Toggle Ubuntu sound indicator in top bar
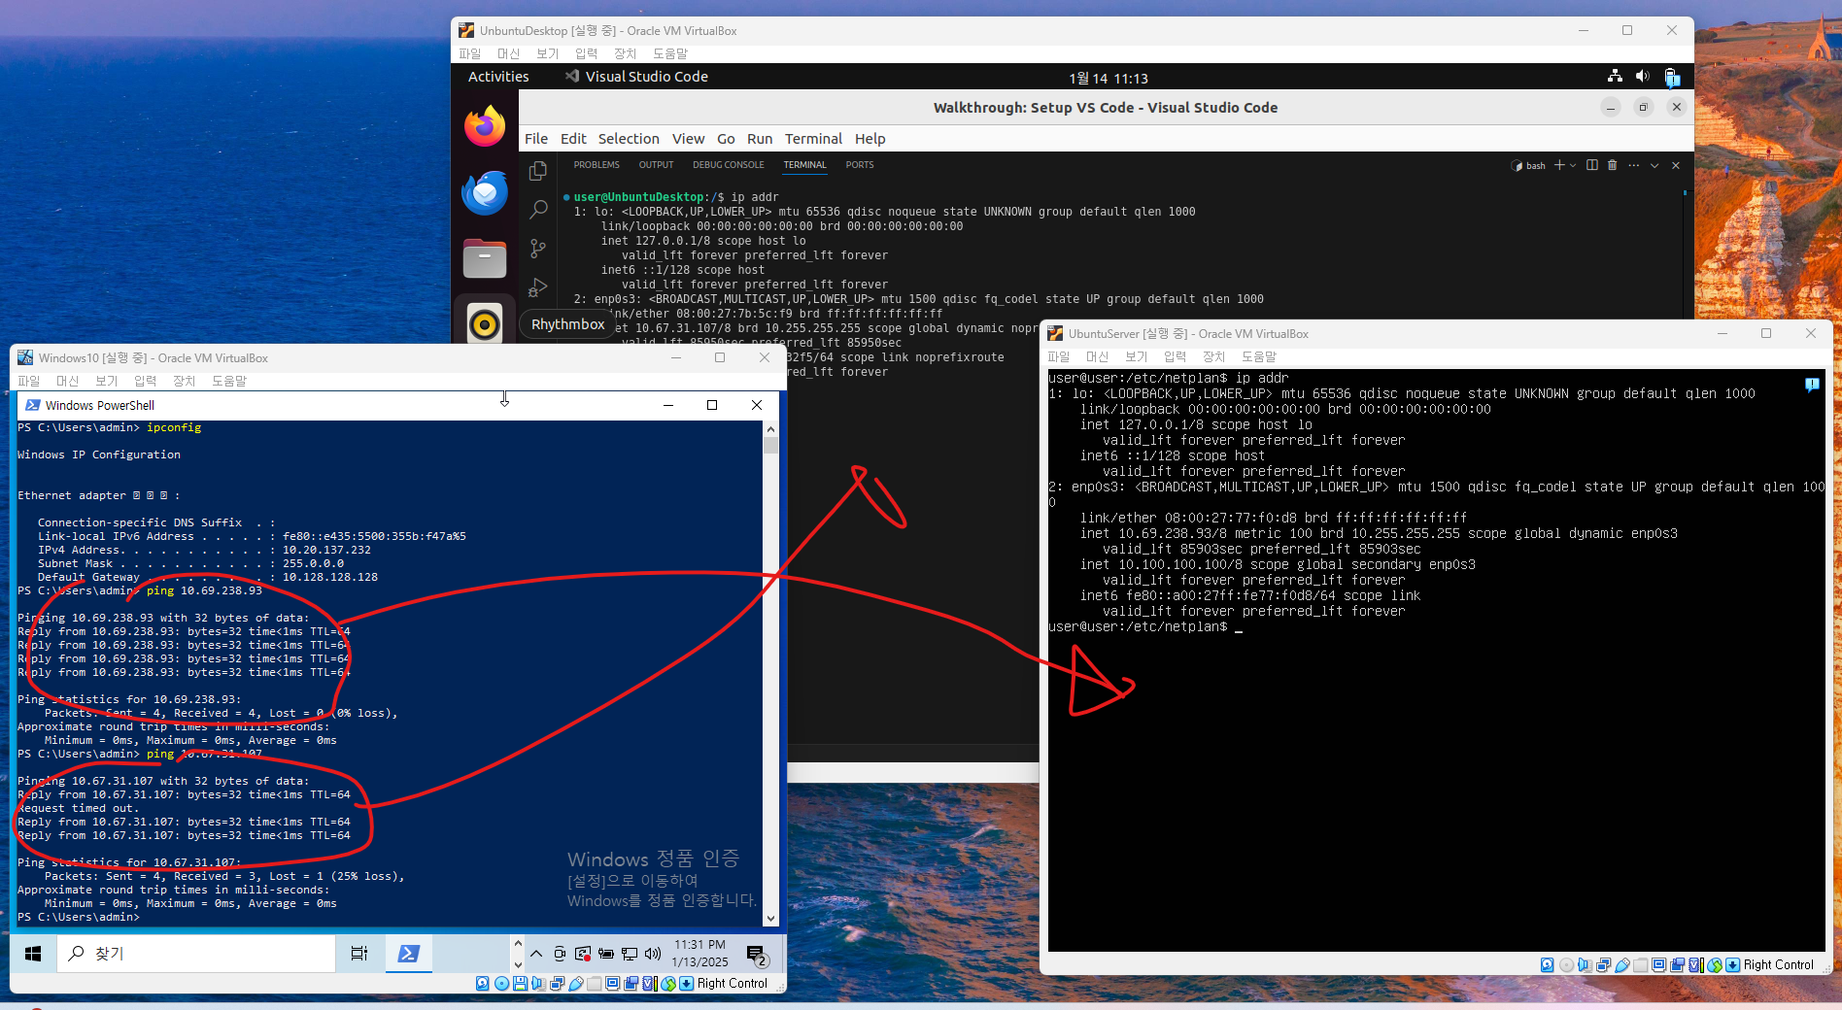Viewport: 1842px width, 1010px height. click(1642, 77)
